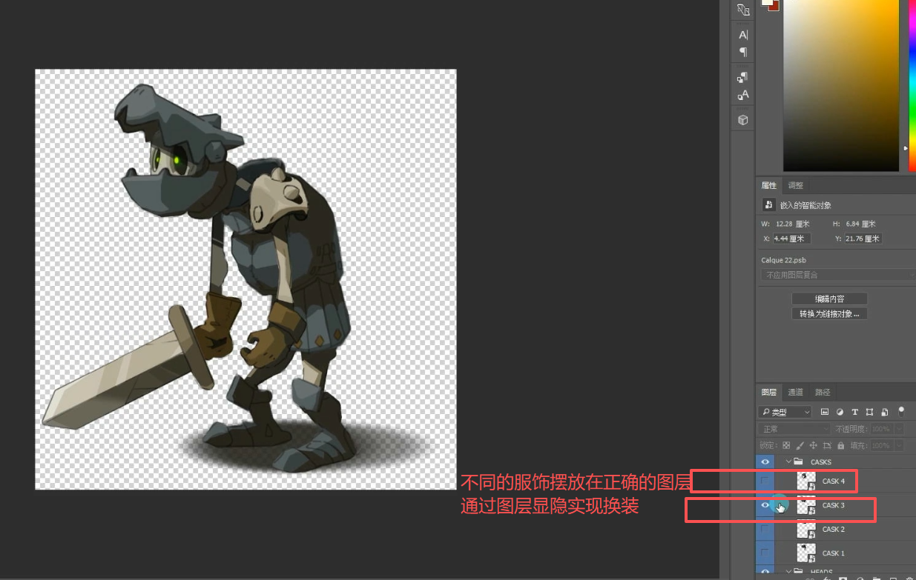Select the CASK 4 layer name
Image resolution: width=916 pixels, height=580 pixels.
point(834,481)
